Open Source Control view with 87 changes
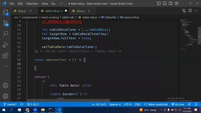The image size is (201, 113). click(6, 23)
